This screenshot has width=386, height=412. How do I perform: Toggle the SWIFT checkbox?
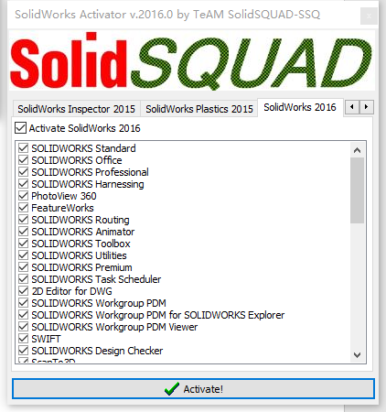(23, 339)
